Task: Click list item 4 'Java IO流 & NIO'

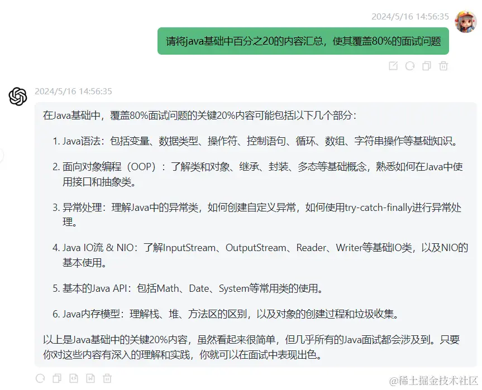Action: coord(260,255)
